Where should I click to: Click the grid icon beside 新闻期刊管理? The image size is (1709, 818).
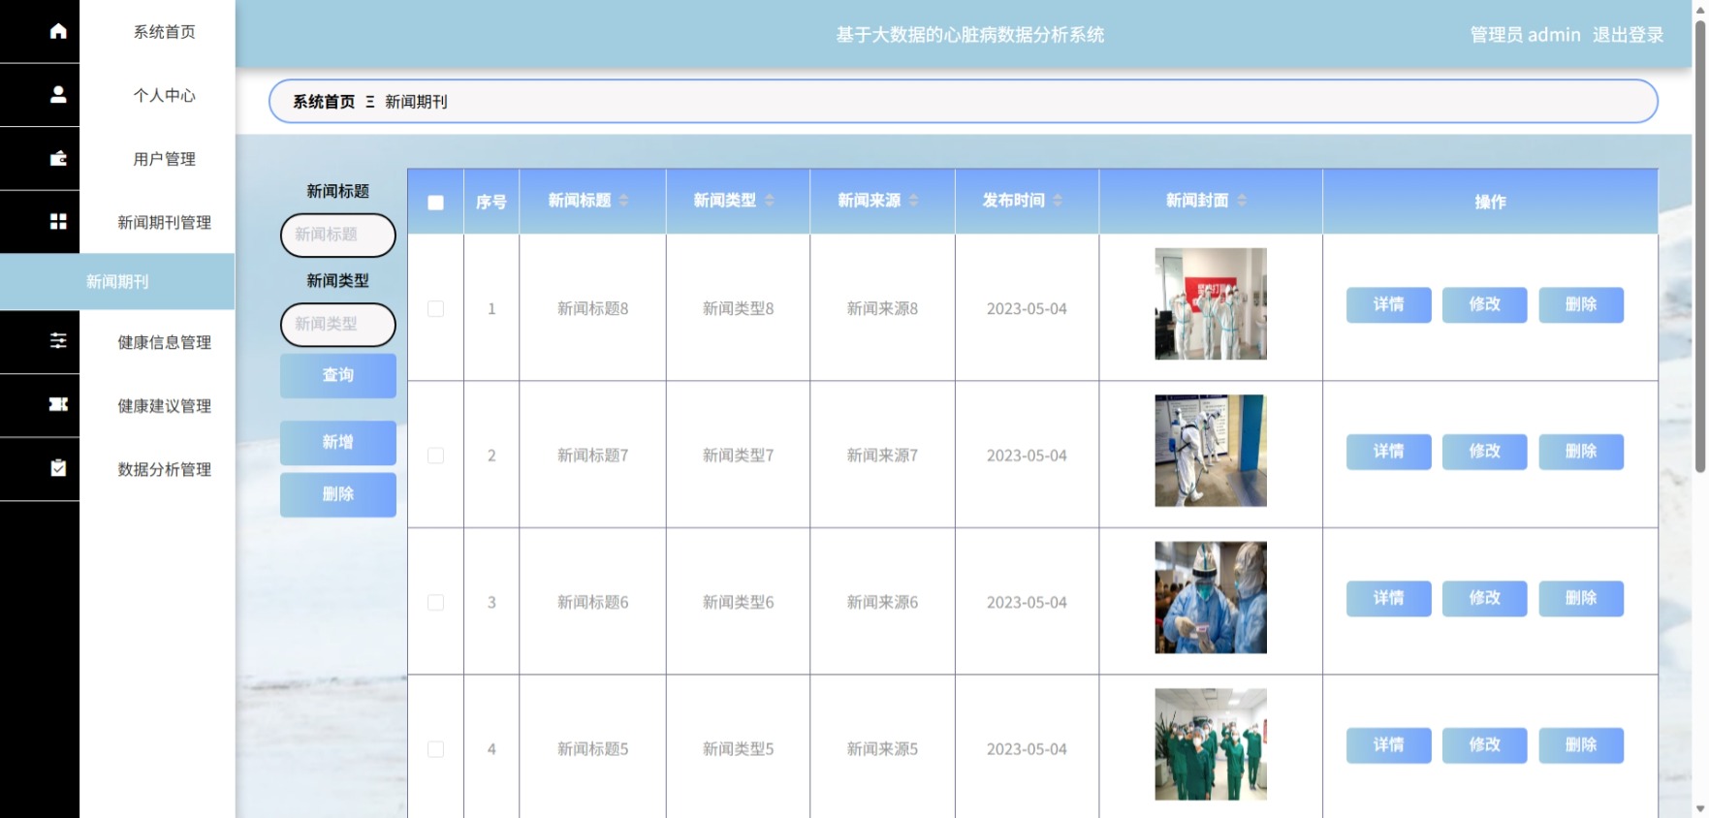click(x=58, y=222)
